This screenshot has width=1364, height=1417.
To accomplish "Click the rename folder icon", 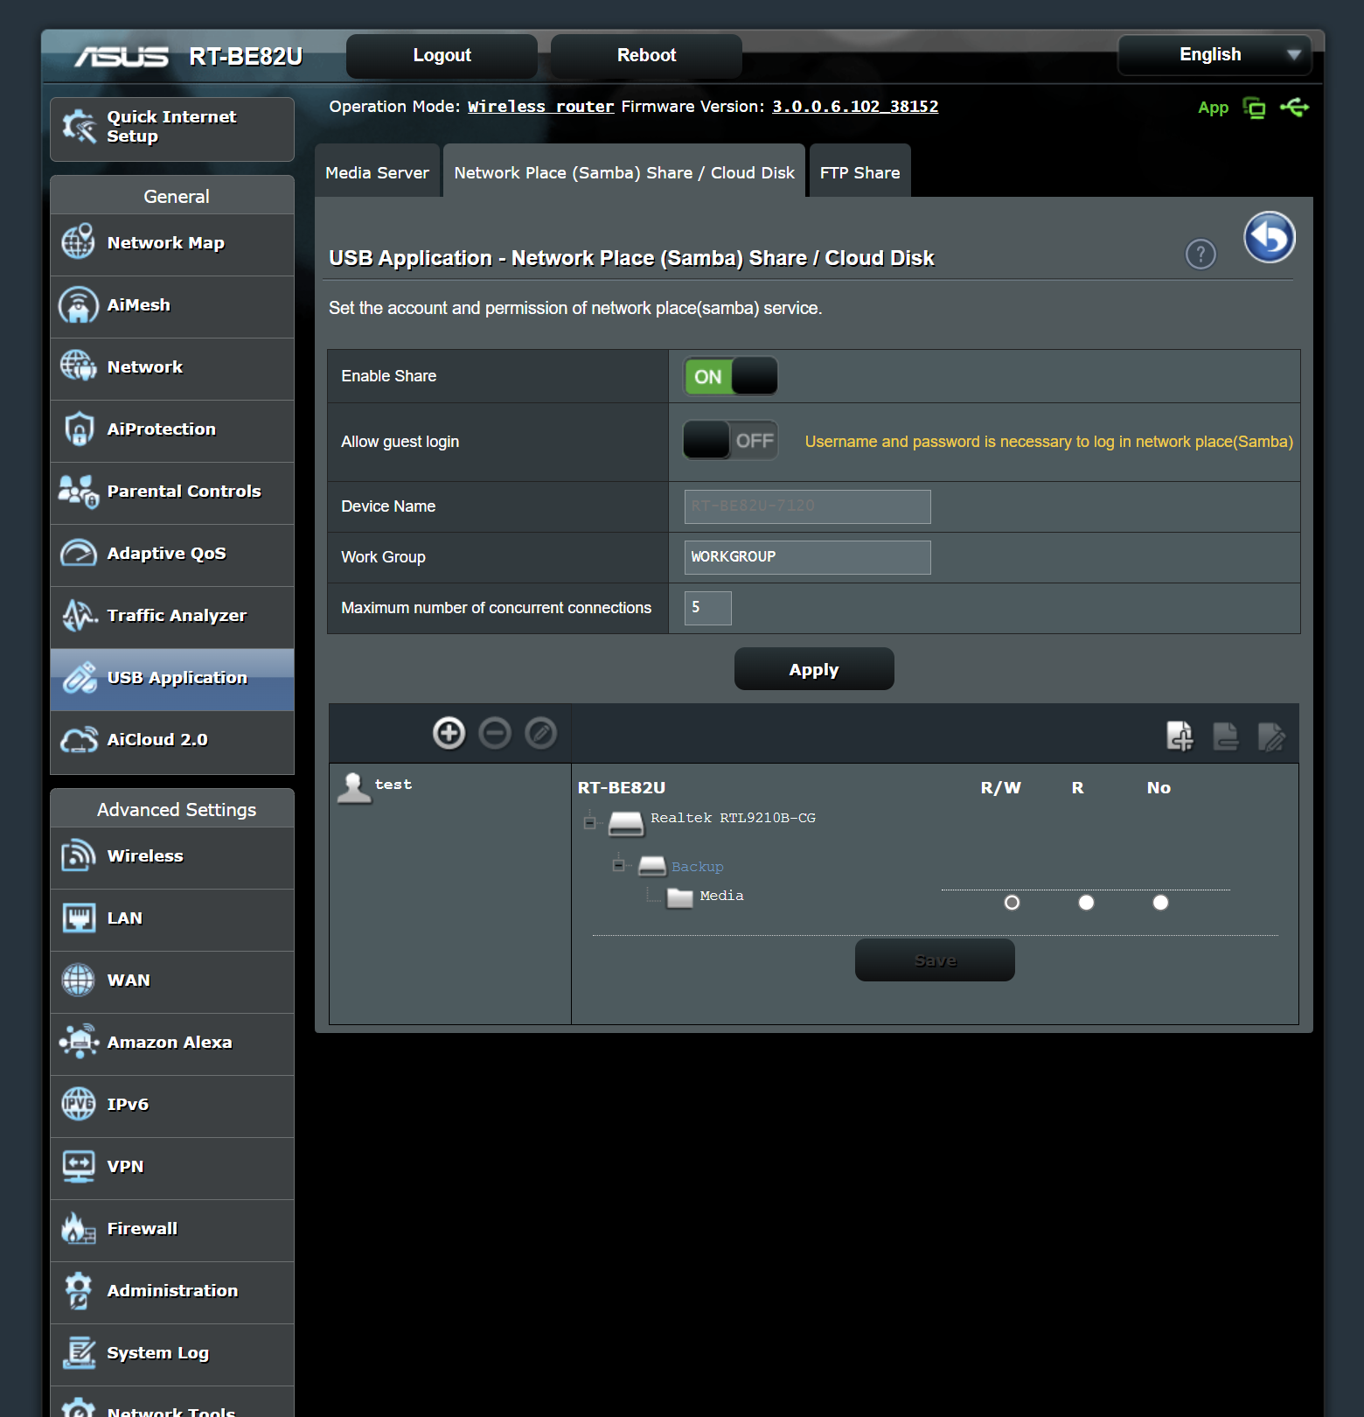I will (1271, 736).
